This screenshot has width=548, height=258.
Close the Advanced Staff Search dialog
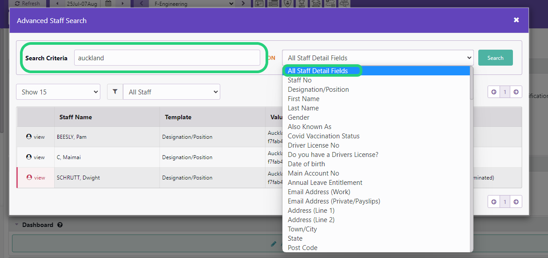pyautogui.click(x=516, y=20)
